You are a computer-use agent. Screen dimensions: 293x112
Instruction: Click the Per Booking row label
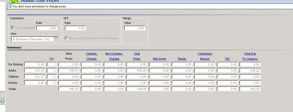[15, 64]
